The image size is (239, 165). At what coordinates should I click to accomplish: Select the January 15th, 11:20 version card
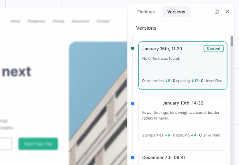[x=183, y=66]
